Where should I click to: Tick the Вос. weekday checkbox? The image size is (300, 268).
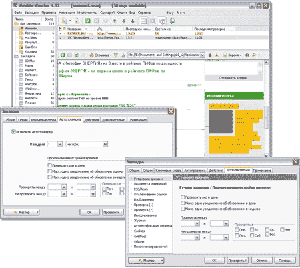point(267,235)
